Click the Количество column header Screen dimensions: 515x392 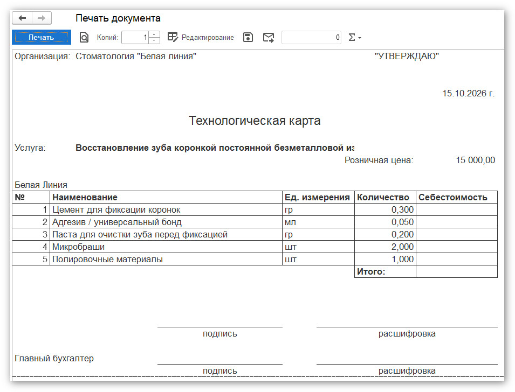click(385, 197)
